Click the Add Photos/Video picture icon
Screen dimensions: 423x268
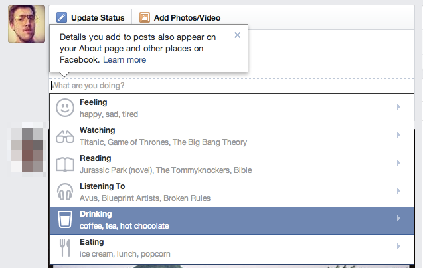[x=145, y=17]
